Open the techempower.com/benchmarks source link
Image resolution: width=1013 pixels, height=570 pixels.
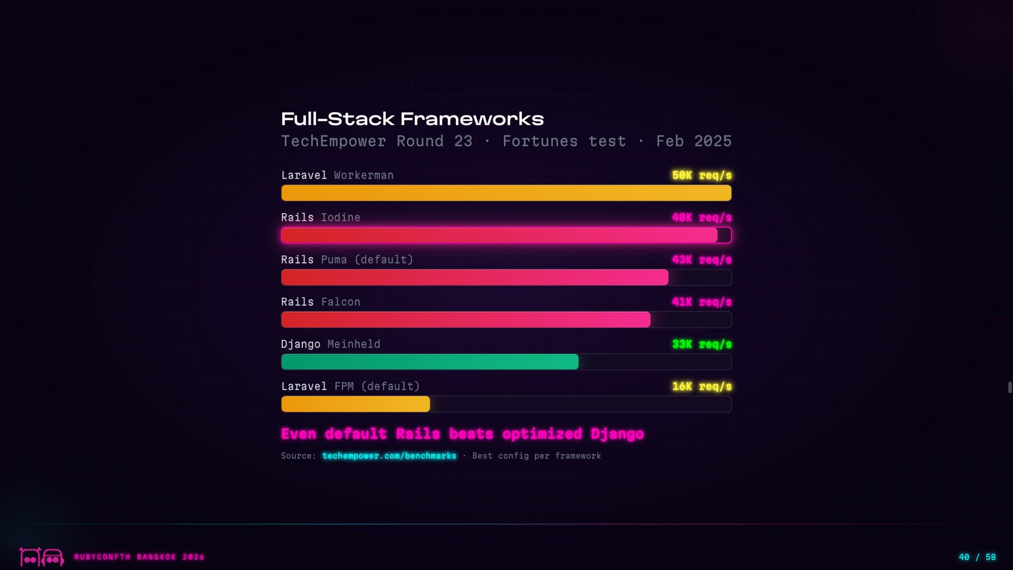(x=389, y=455)
